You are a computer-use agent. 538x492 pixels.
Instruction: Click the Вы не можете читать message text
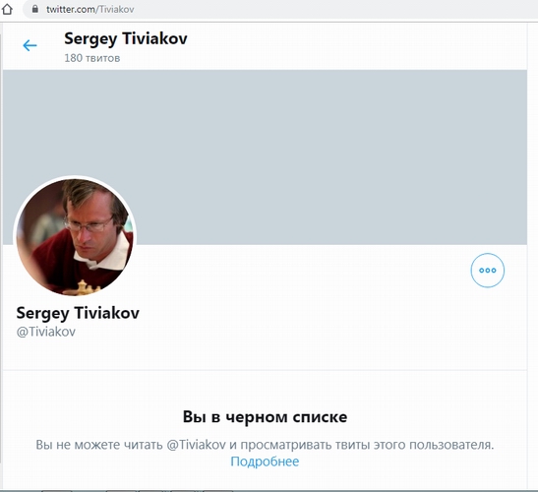click(x=99, y=445)
